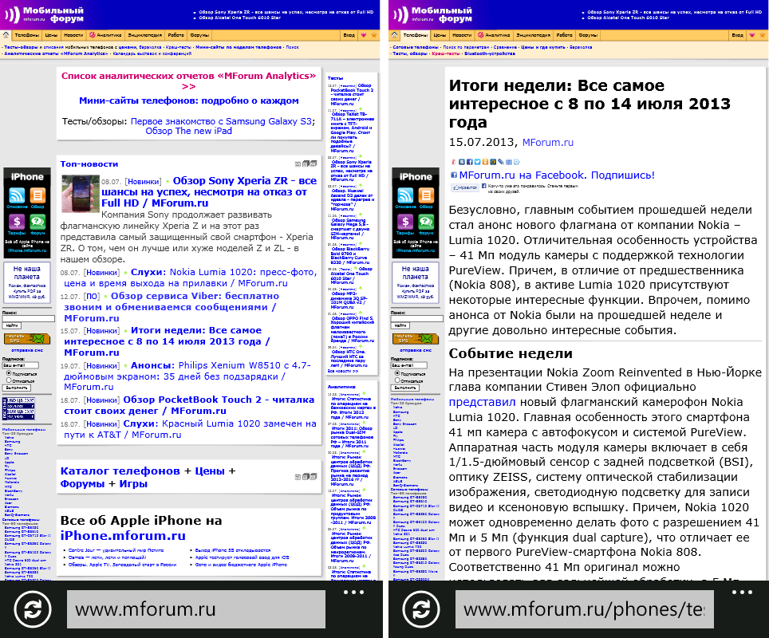Click the orange 'Обзор' iPhone icon on the home page
This screenshot has width=769, height=638.
[37, 195]
